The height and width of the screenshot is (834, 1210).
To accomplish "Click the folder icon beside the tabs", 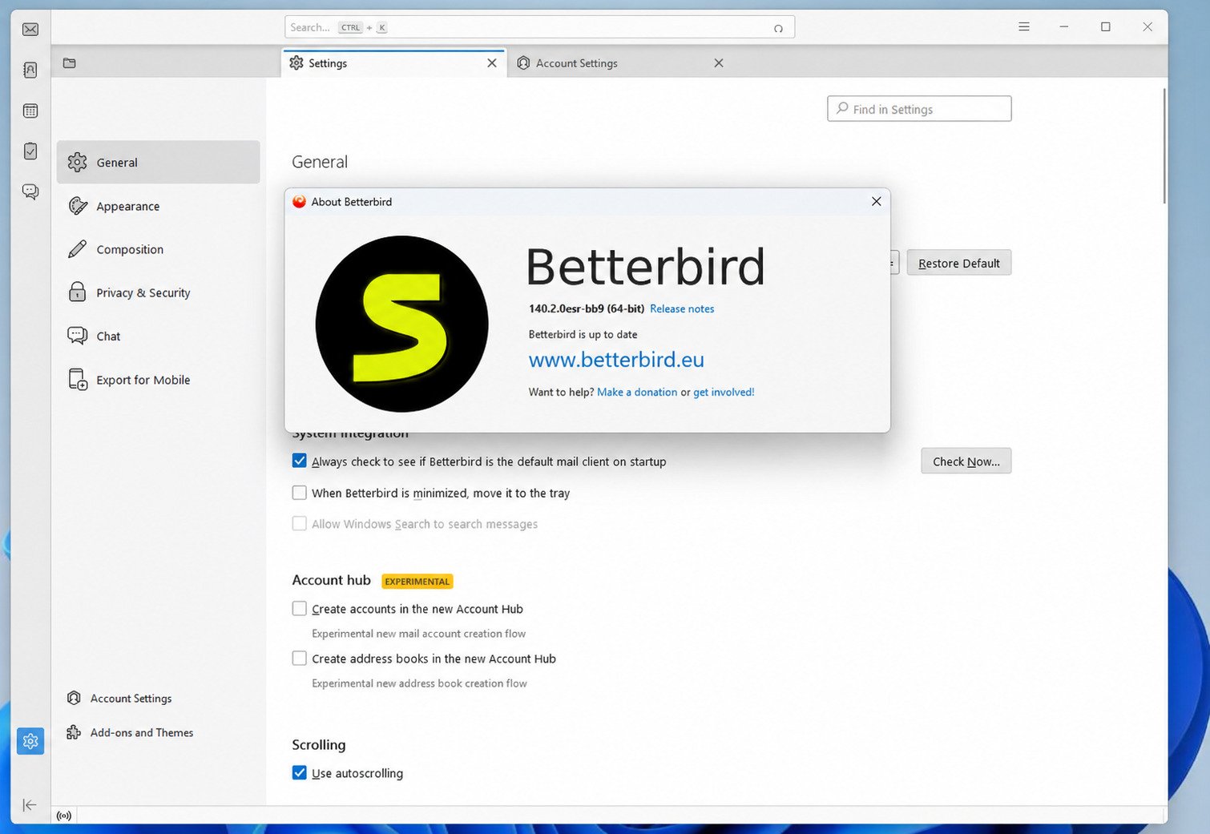I will pyautogui.click(x=70, y=63).
